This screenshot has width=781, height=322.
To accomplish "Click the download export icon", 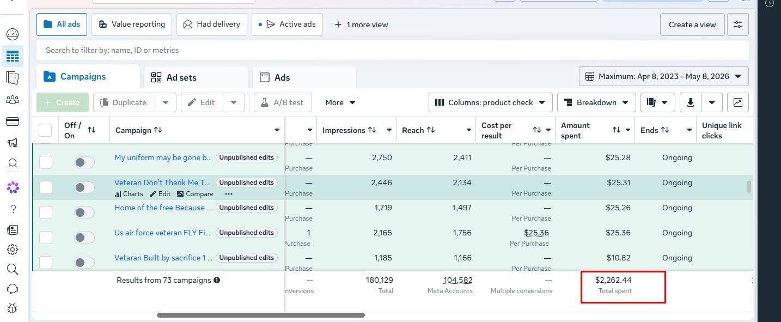I will tap(691, 102).
